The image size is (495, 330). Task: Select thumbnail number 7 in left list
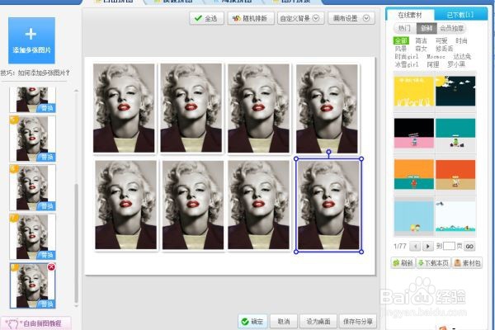32,236
